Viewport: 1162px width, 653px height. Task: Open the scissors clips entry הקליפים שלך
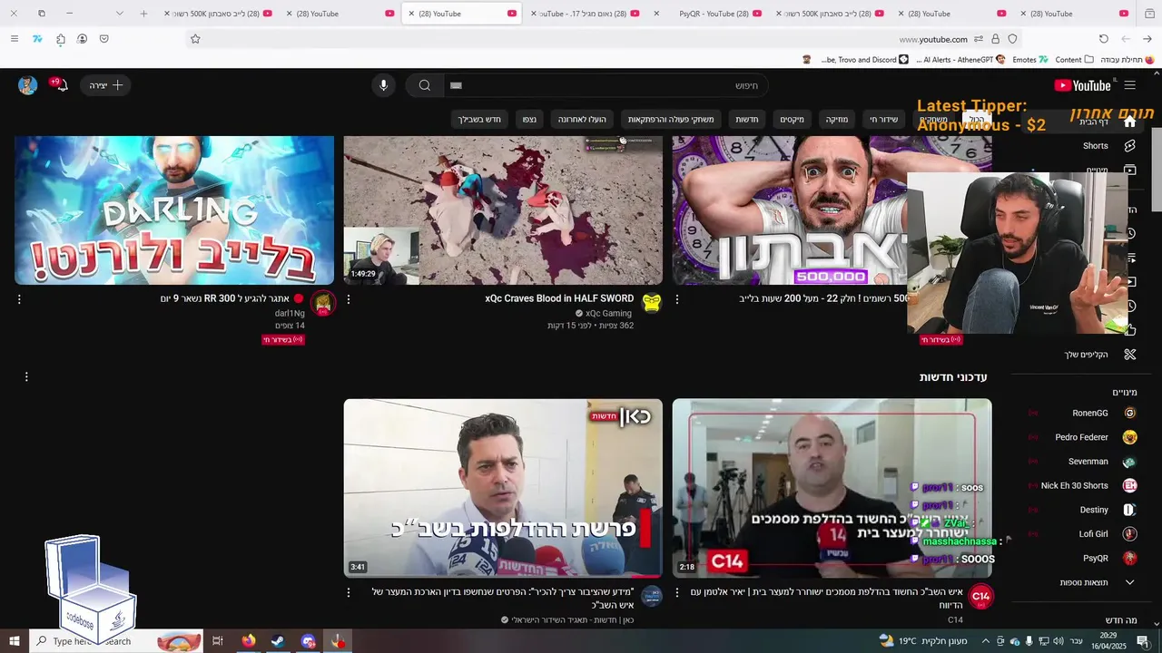point(1100,355)
